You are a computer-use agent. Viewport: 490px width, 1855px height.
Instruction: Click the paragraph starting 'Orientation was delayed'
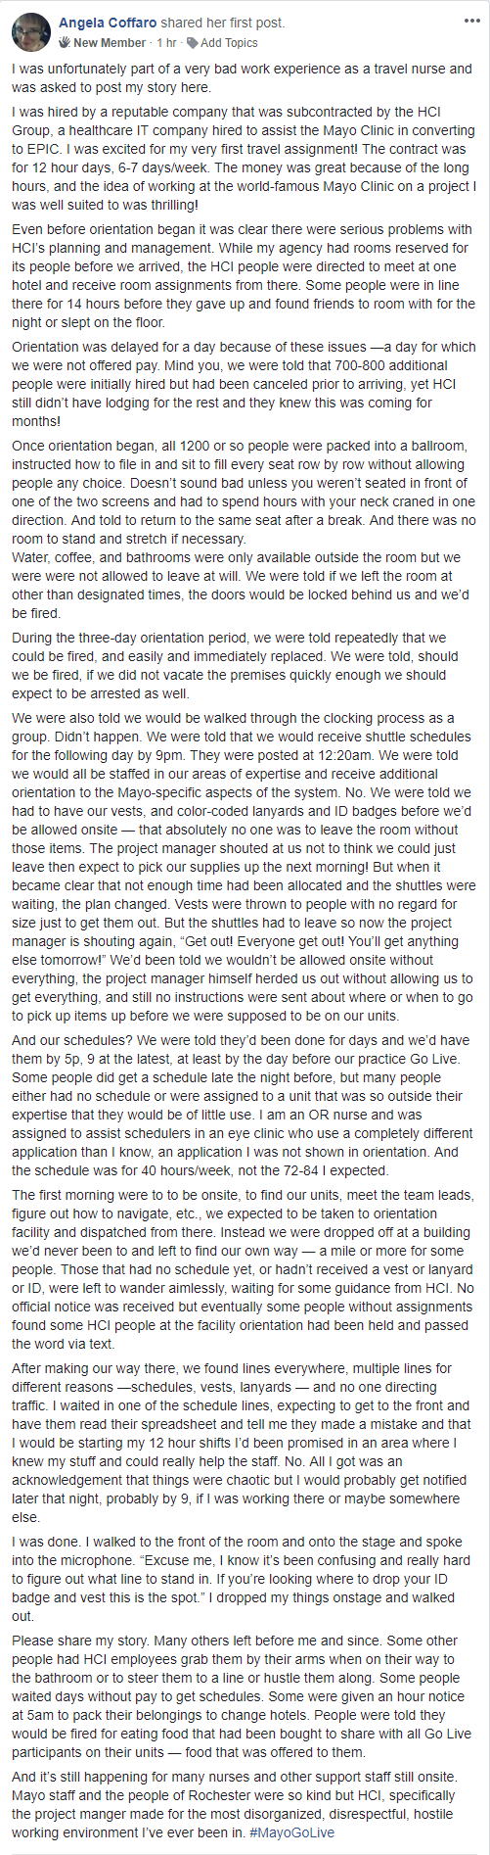click(x=244, y=384)
